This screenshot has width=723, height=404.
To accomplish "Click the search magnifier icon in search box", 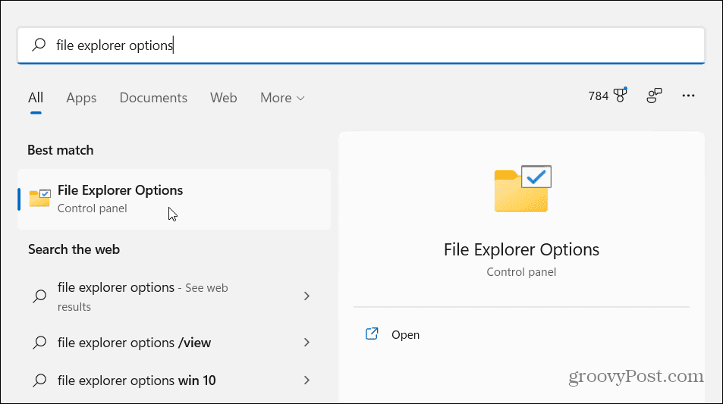I will tap(39, 45).
